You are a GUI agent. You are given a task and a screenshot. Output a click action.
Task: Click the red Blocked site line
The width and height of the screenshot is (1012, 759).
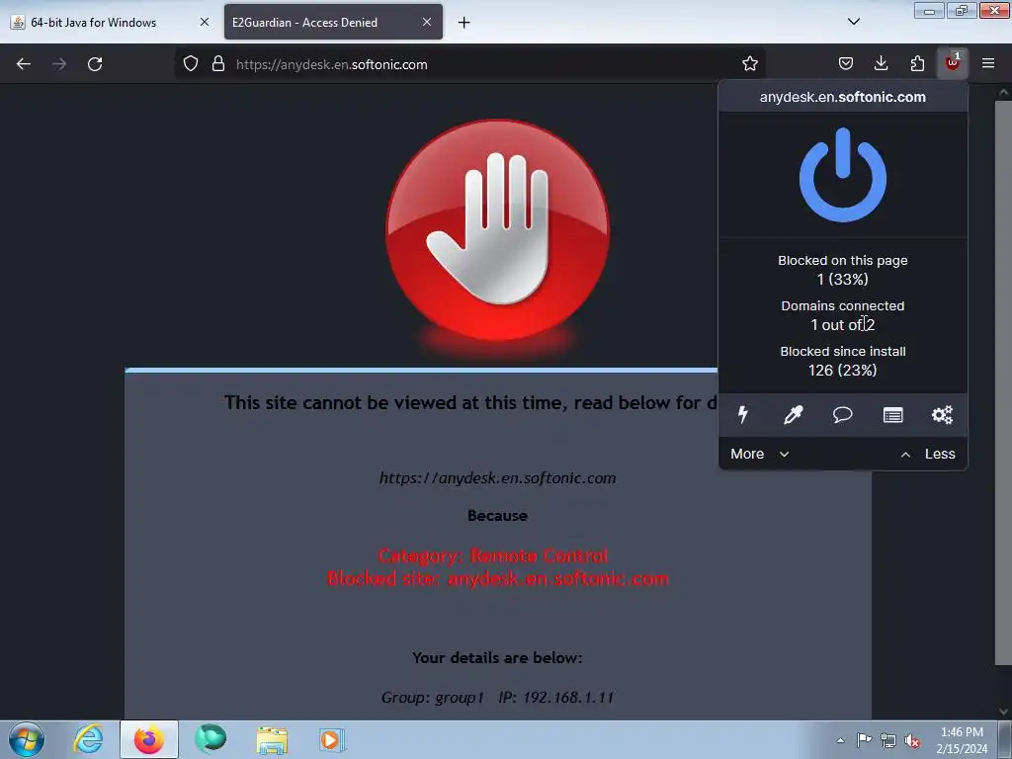498,578
